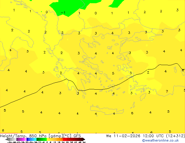185x143 pixels.
Task: Pick the dark purple legend swatch
Action: pos(17,139)
